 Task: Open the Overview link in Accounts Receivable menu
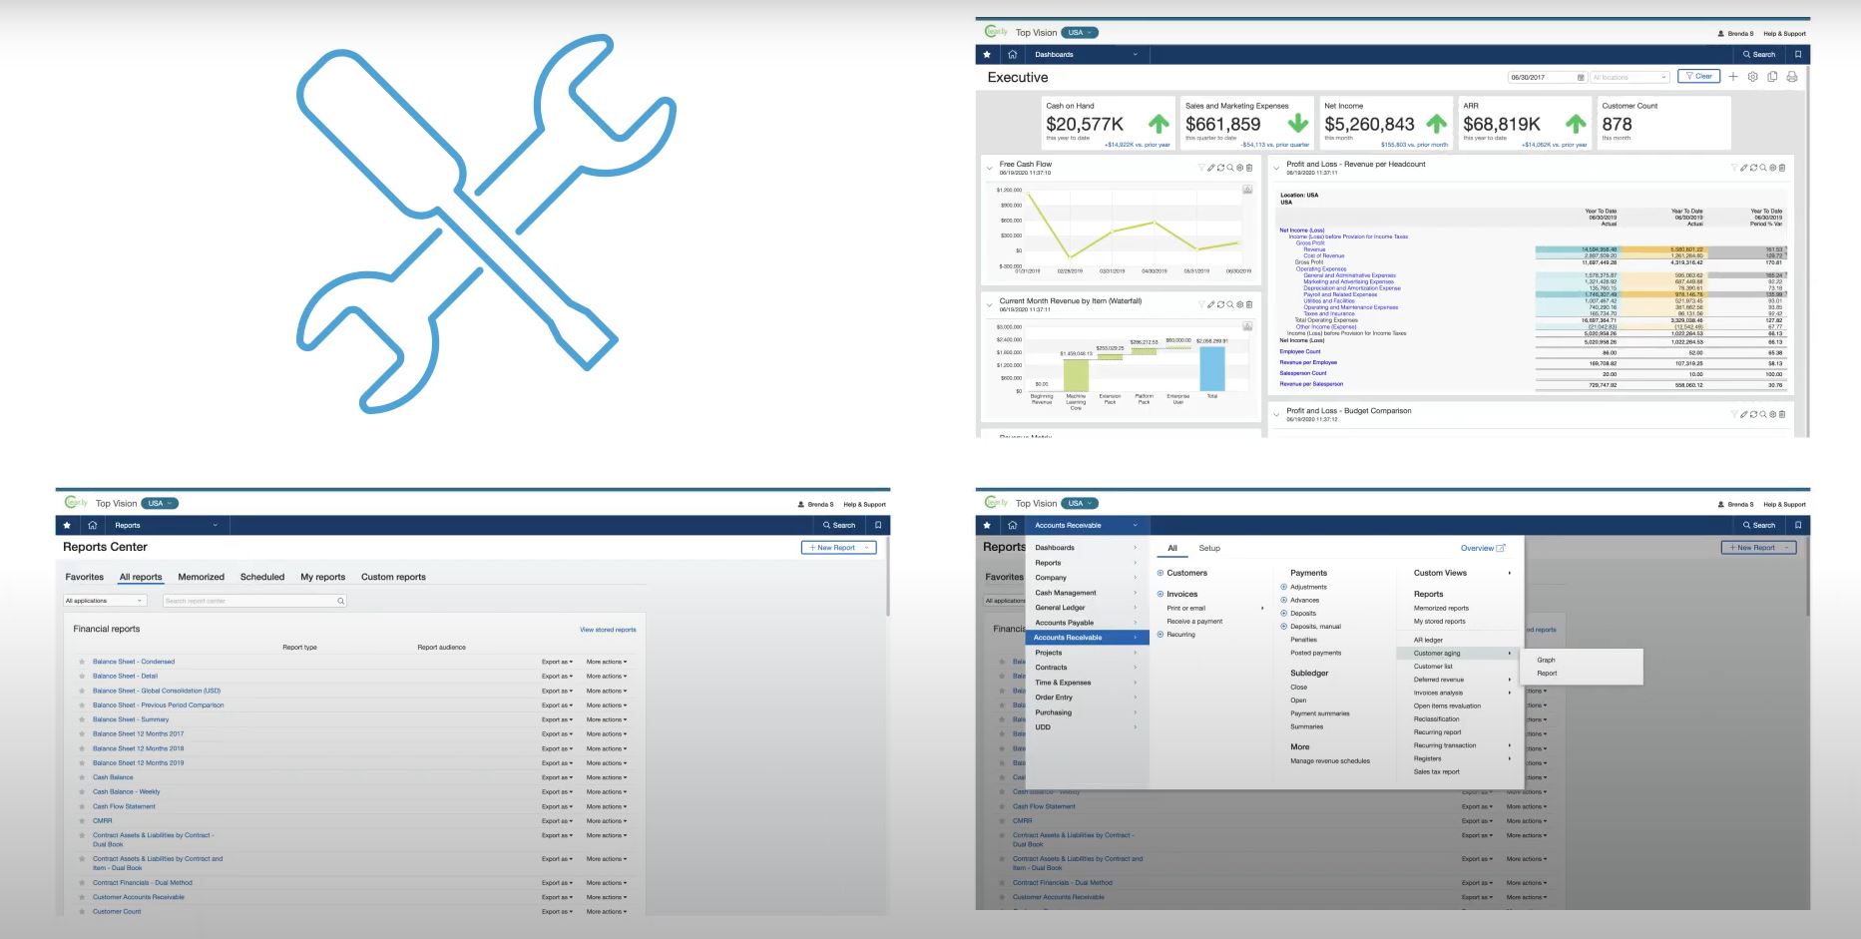1483,548
